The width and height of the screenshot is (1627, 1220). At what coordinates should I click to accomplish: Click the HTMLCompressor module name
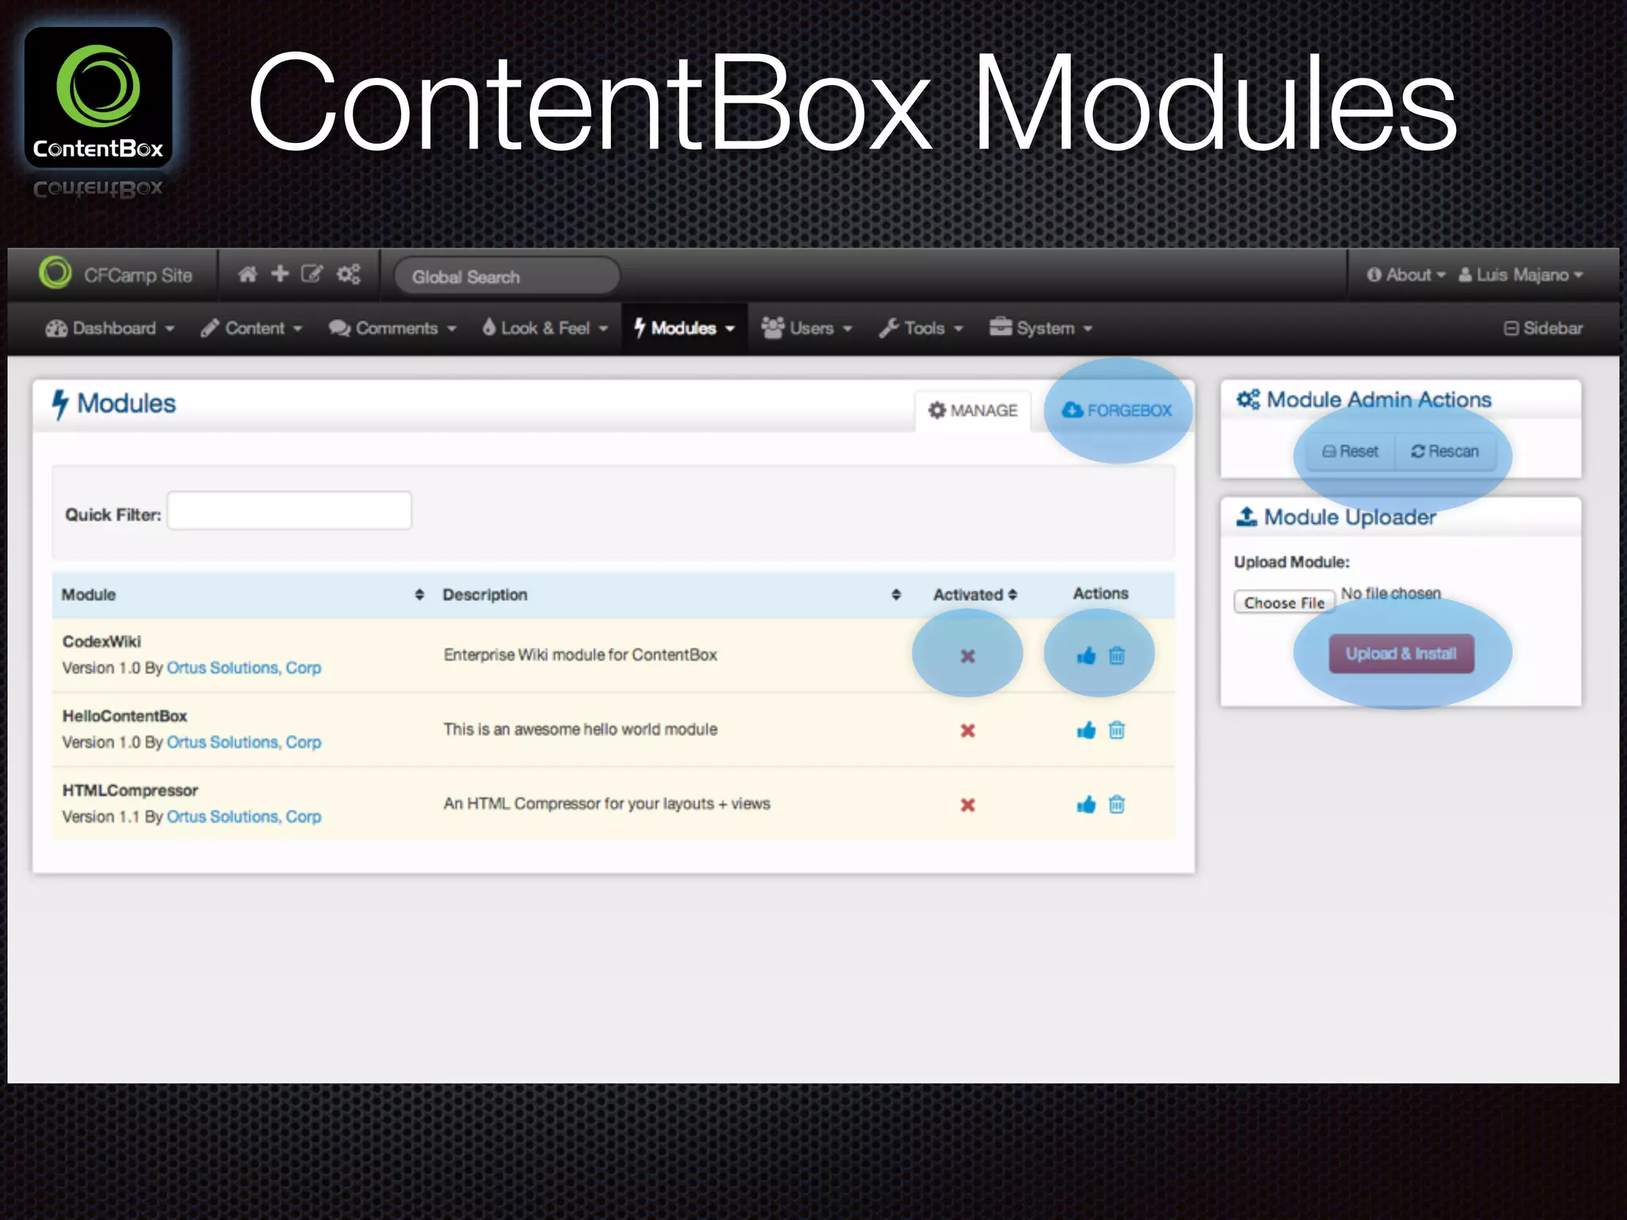coord(130,791)
